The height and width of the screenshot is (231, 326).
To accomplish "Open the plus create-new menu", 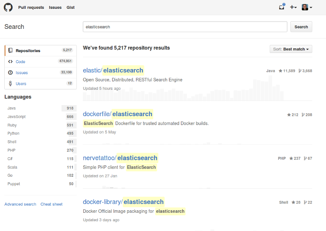I will pyautogui.click(x=293, y=7).
